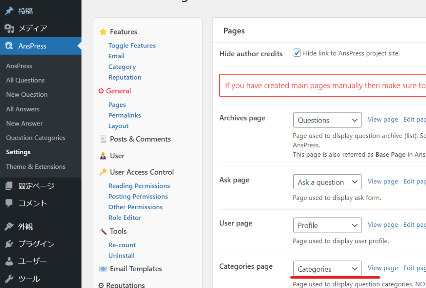Click the AnsPress logo icon in sidebar
This screenshot has height=288, width=426.
coord(9,46)
